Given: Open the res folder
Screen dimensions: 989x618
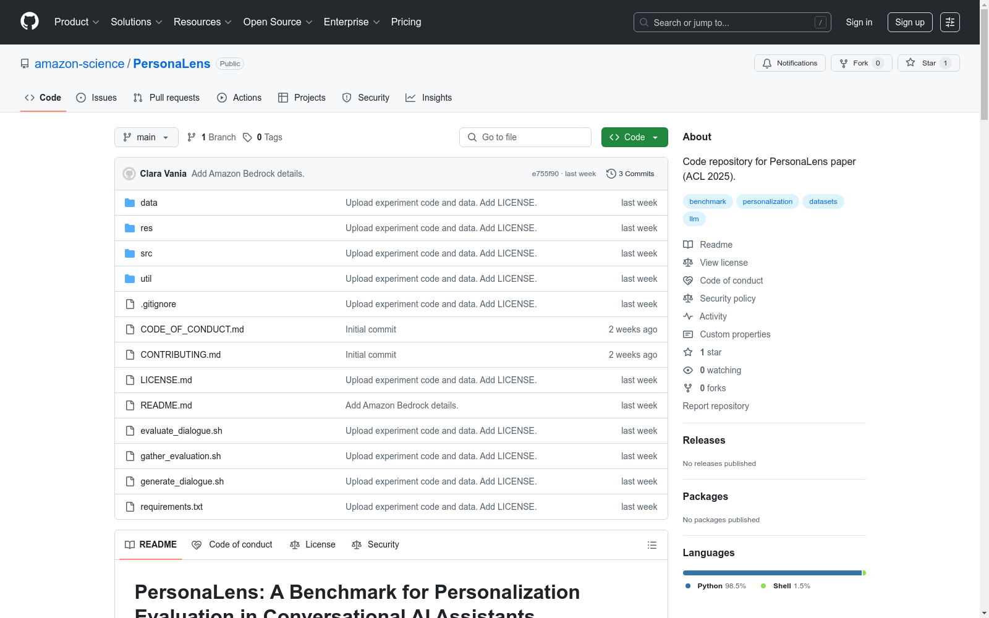Looking at the screenshot, I should [x=146, y=228].
